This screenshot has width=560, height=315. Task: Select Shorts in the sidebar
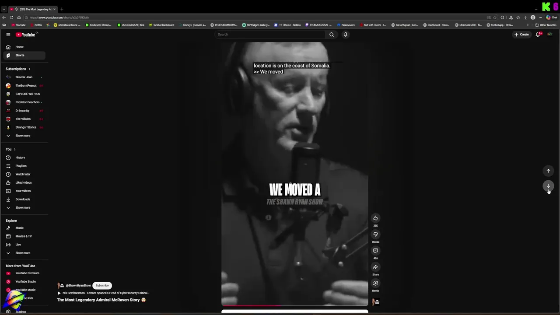point(24,55)
